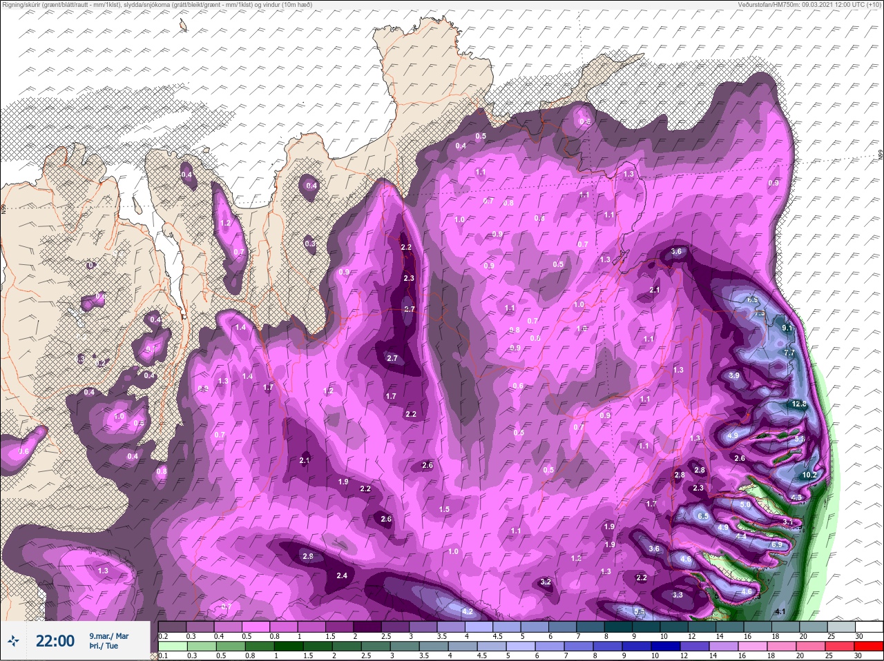Click the 2.9 precipitation value on the map
The width and height of the screenshot is (884, 661).
click(x=308, y=556)
